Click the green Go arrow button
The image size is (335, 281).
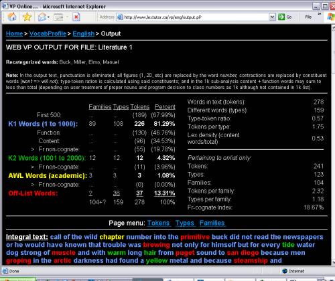pyautogui.click(x=281, y=17)
